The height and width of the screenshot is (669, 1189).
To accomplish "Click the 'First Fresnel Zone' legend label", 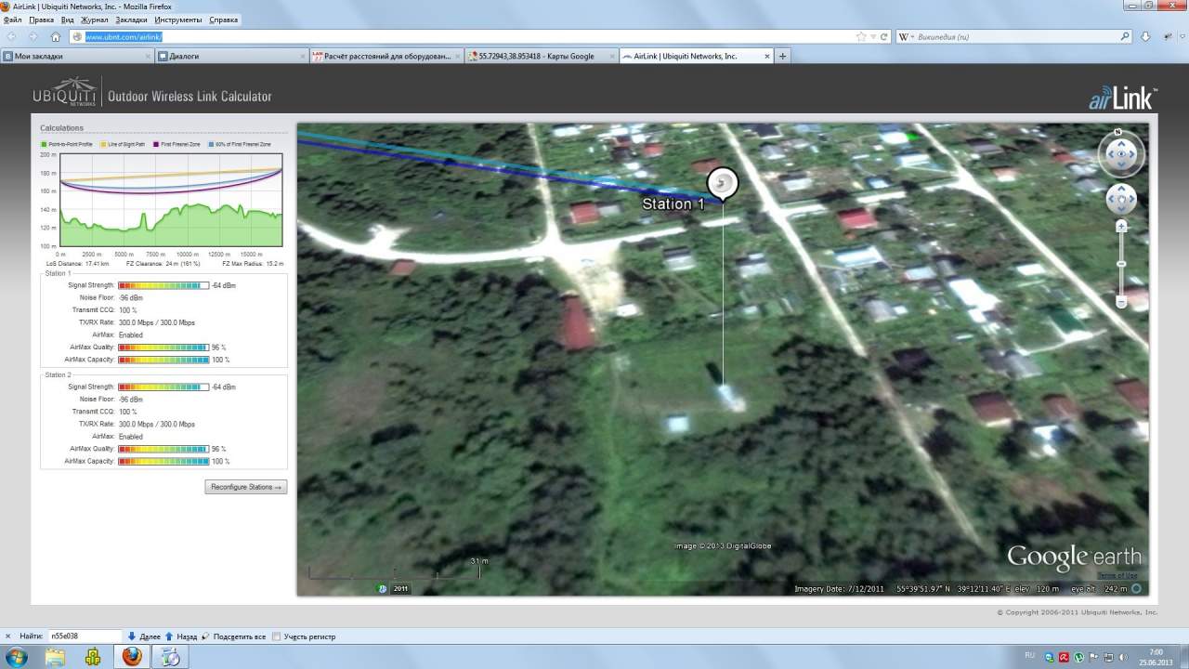I will (179, 145).
